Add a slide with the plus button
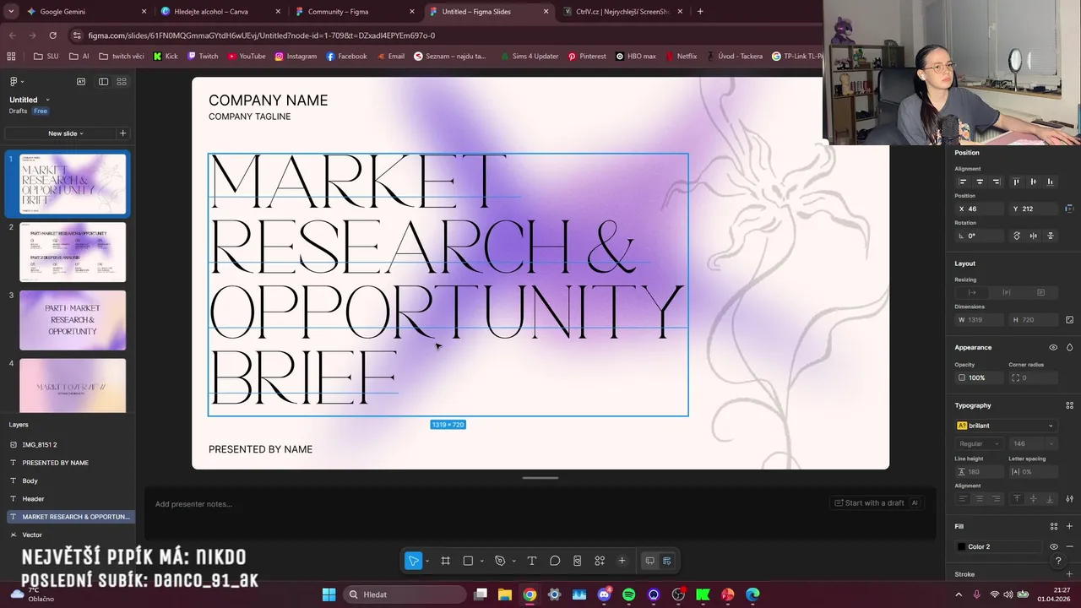1081x608 pixels. (x=122, y=133)
